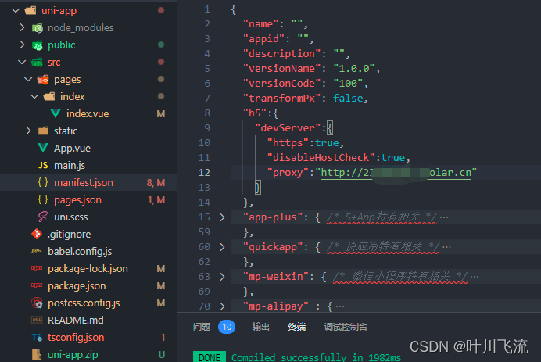Click the JS icon beside main.js
This screenshot has width=541, height=362.
[x=43, y=165]
